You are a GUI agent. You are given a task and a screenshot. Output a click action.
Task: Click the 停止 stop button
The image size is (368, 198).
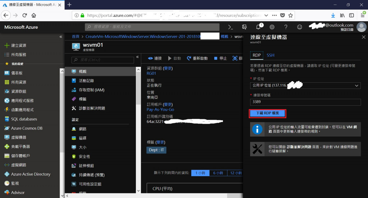220,58
